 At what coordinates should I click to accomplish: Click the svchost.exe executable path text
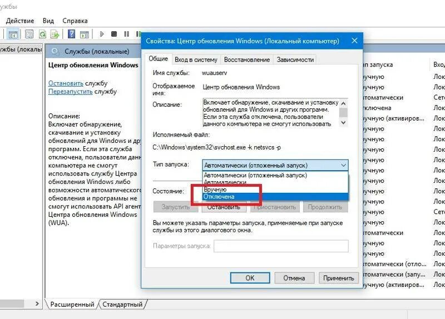pyautogui.click(x=216, y=147)
